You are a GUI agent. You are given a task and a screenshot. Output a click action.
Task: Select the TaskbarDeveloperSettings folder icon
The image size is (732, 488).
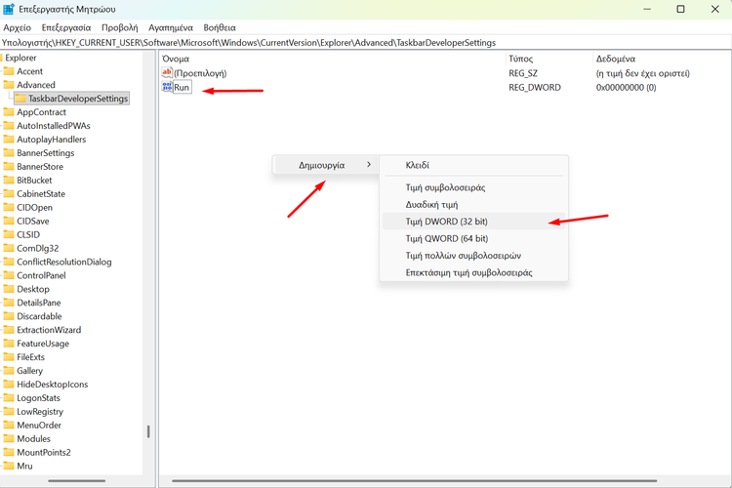tap(20, 99)
